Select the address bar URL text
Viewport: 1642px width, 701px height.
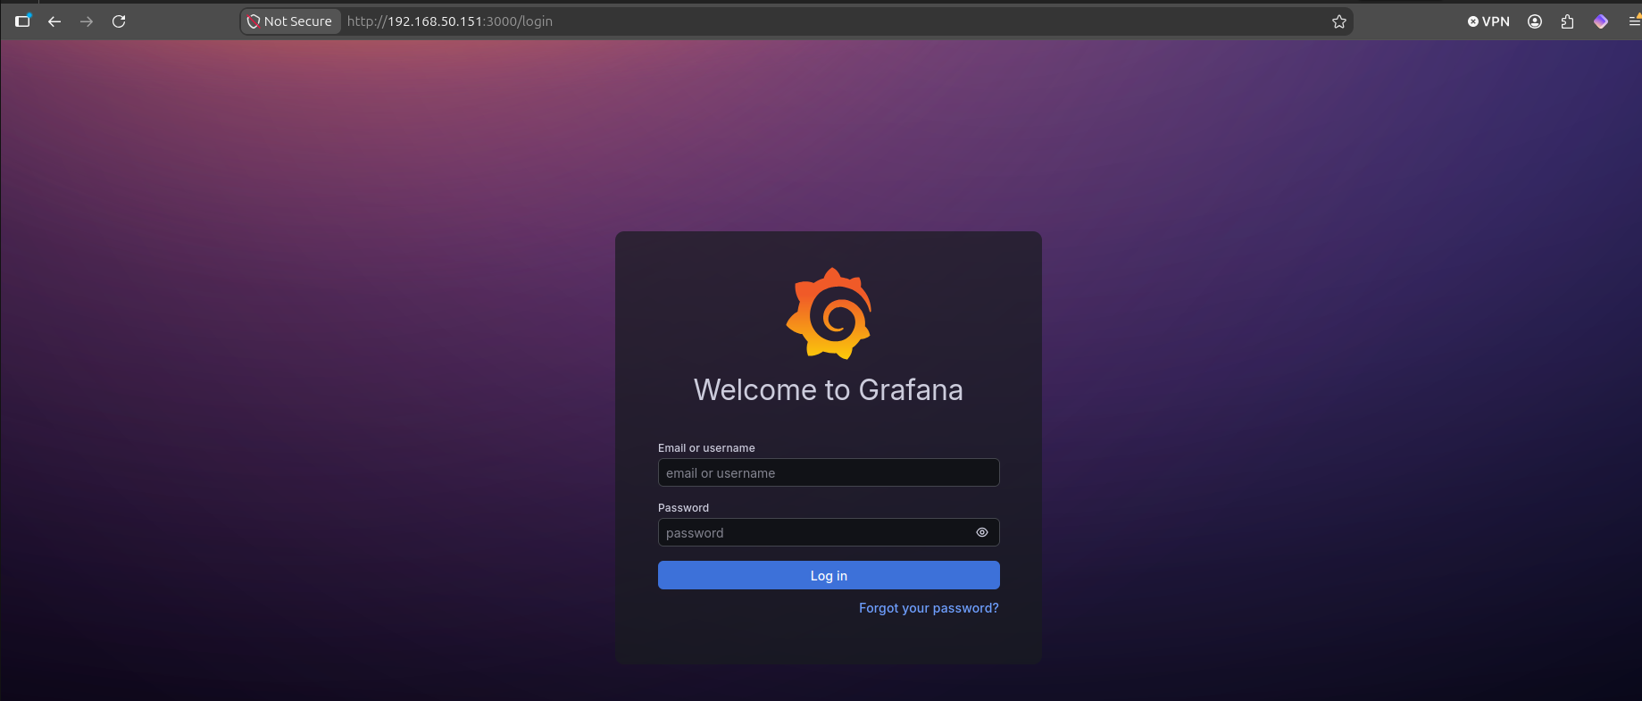(x=450, y=21)
